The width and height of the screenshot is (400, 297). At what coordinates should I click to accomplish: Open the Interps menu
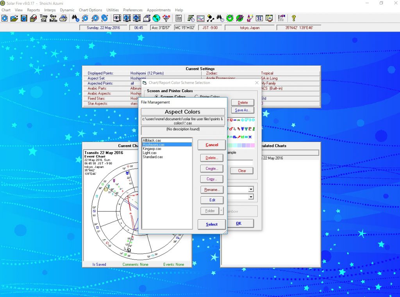coord(50,10)
